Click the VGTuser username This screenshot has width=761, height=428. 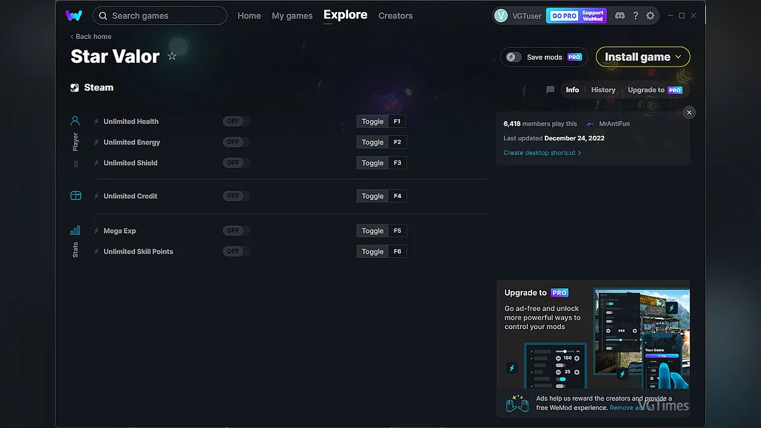coord(527,16)
